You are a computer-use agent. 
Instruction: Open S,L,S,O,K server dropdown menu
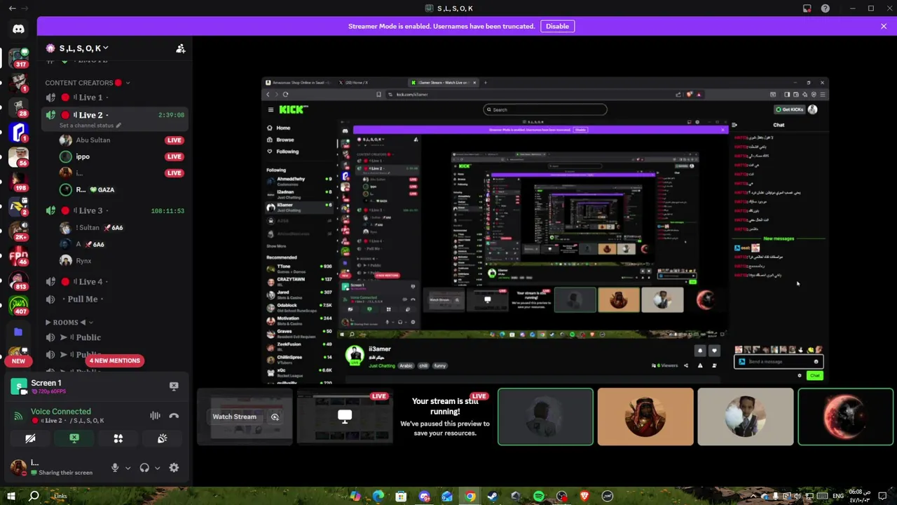pyautogui.click(x=84, y=48)
